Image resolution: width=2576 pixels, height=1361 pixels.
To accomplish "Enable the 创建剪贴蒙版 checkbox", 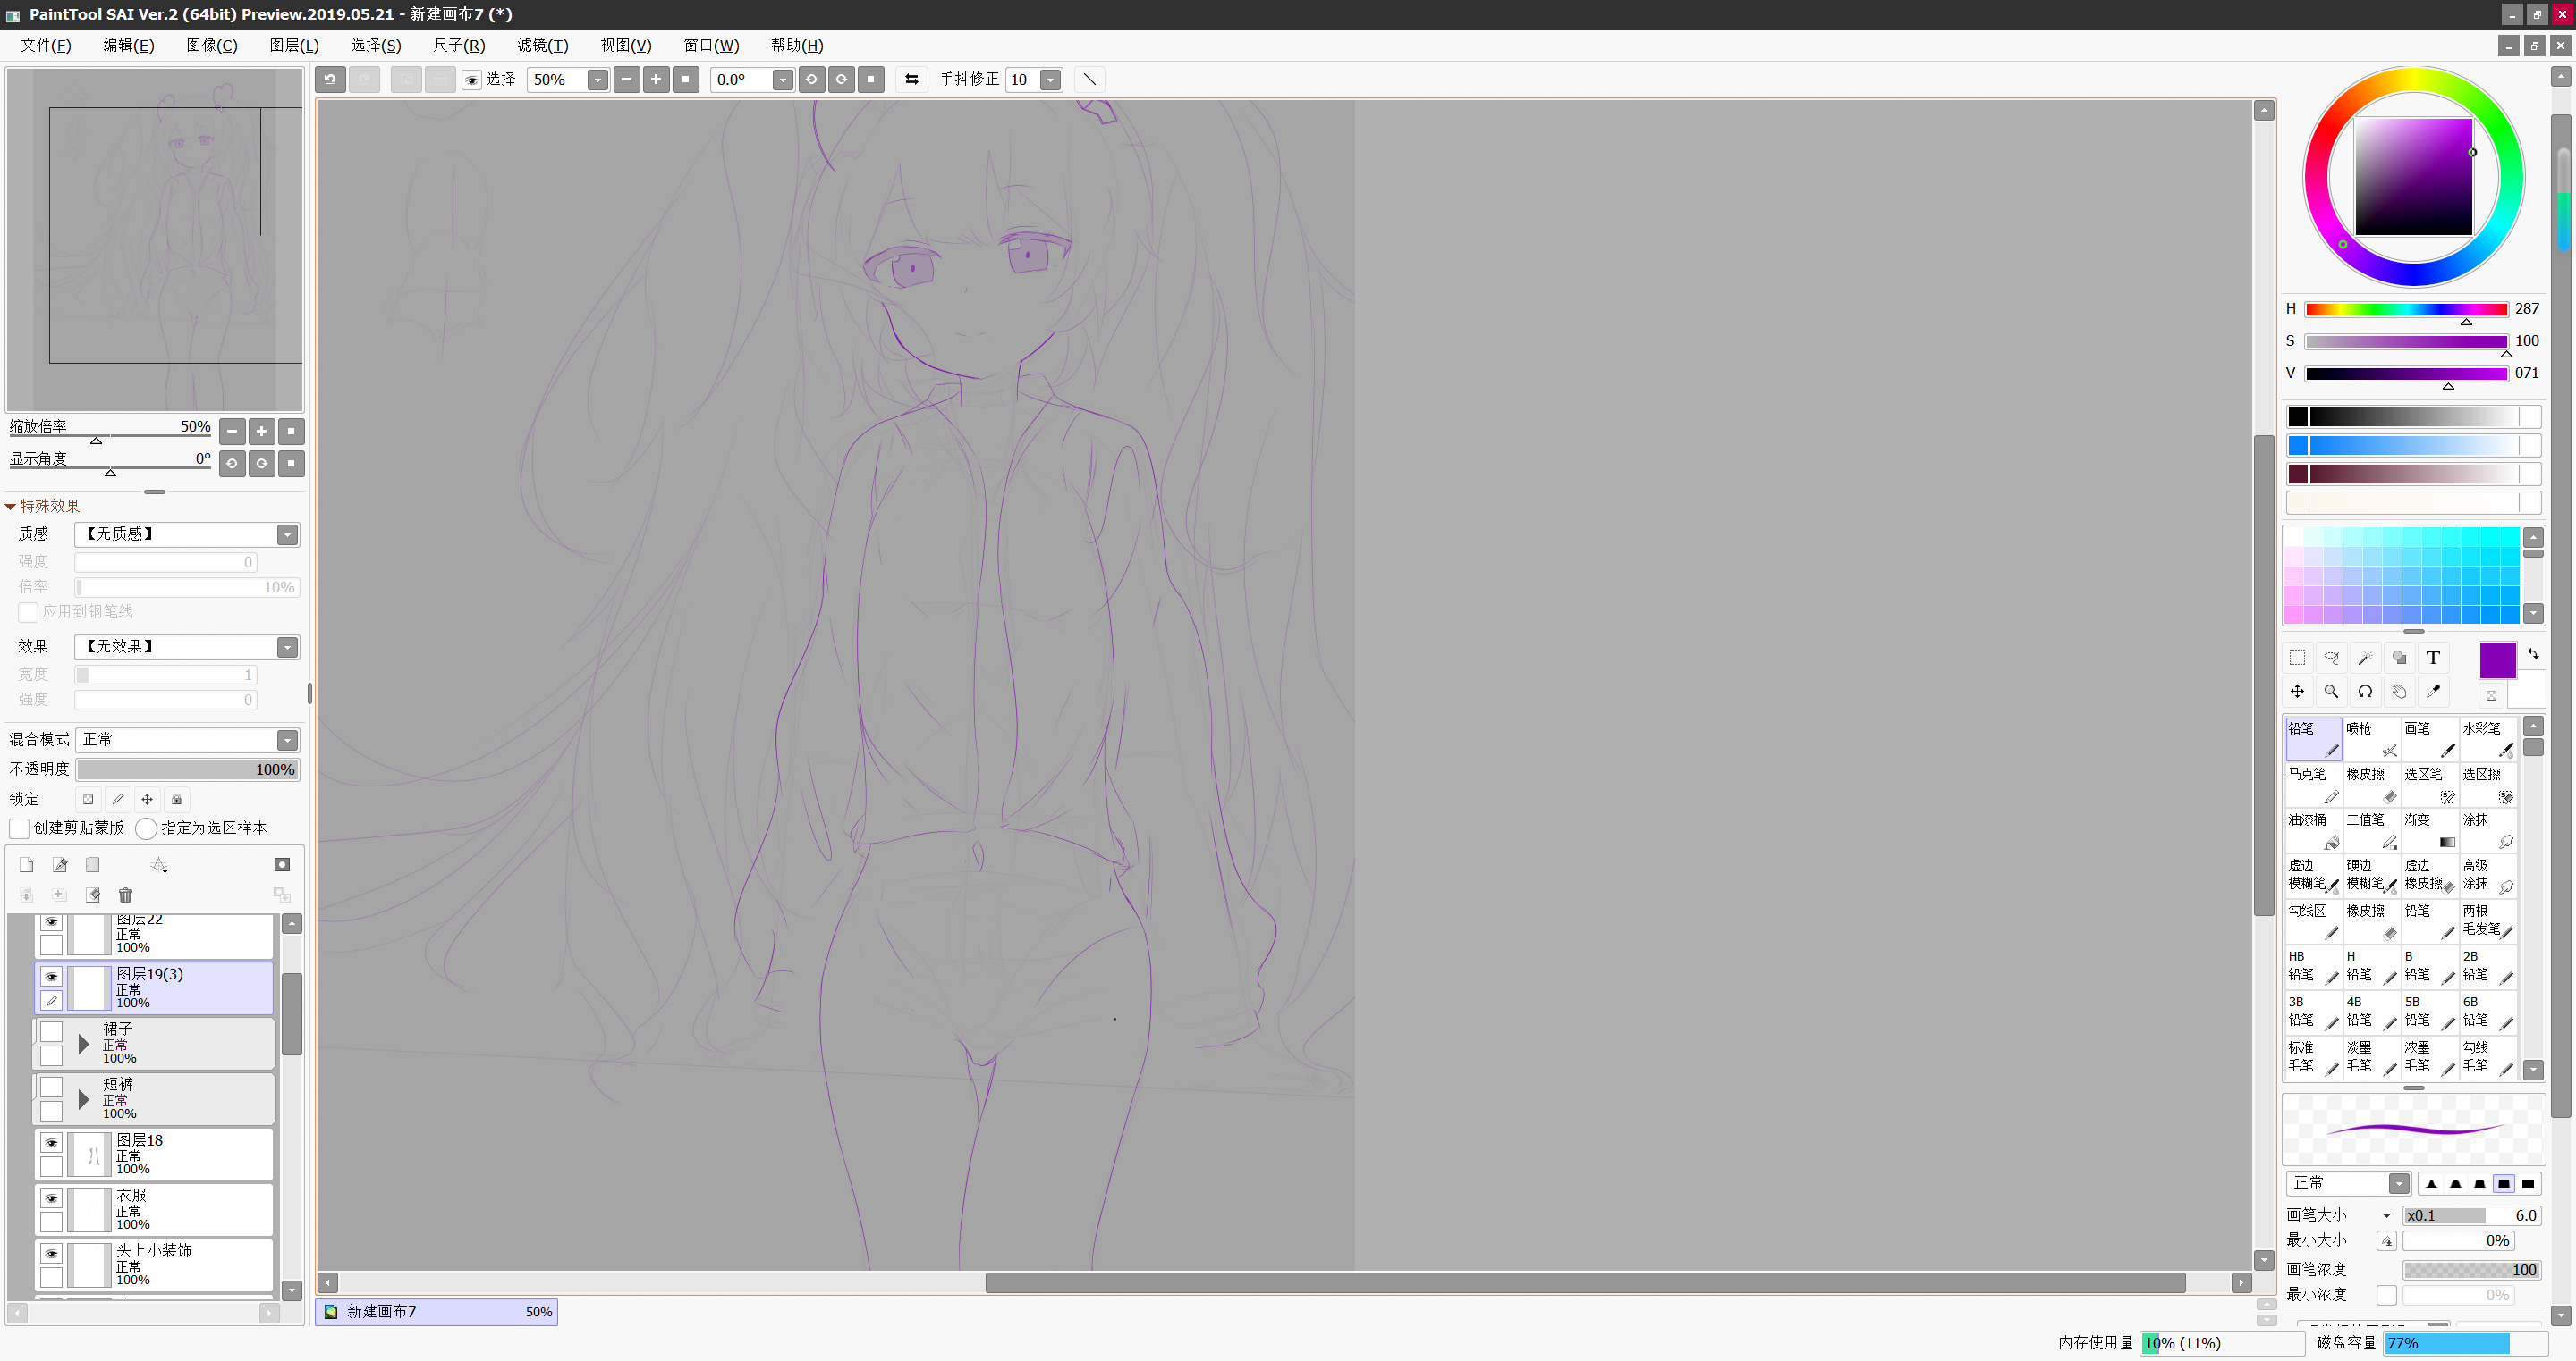I will pos(19,828).
